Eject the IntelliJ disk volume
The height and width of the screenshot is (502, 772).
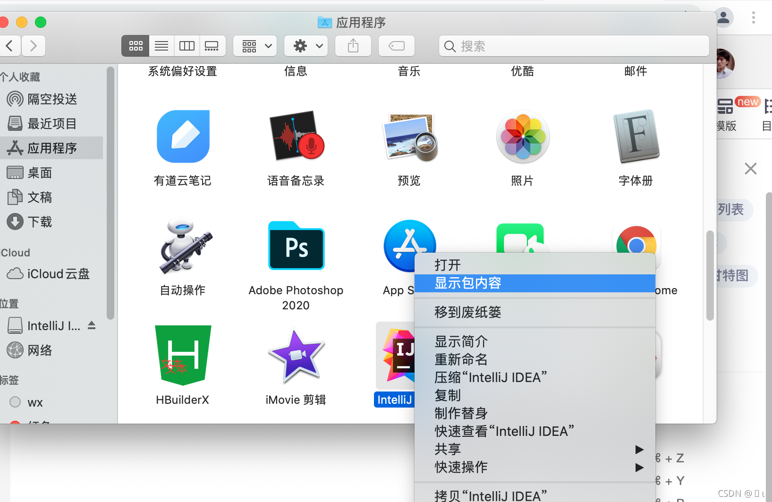[92, 325]
